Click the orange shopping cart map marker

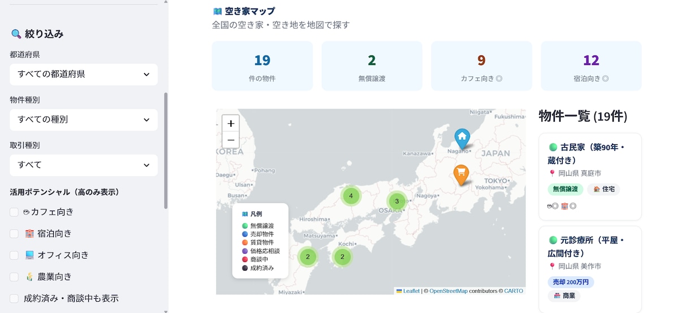(x=461, y=175)
